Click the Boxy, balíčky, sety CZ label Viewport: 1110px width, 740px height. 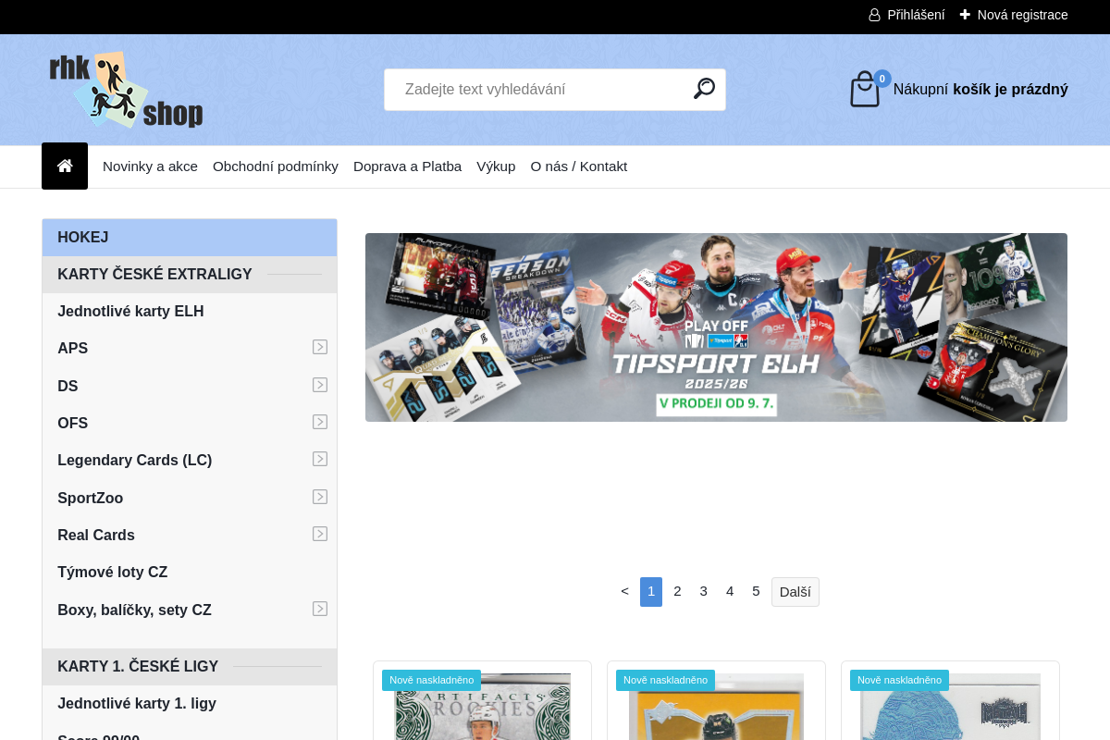[134, 610]
